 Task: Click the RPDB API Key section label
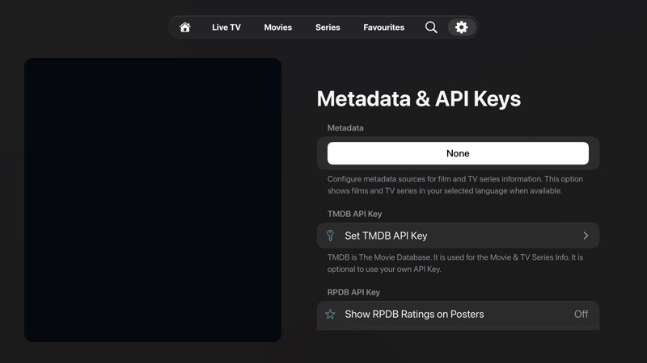coord(353,292)
